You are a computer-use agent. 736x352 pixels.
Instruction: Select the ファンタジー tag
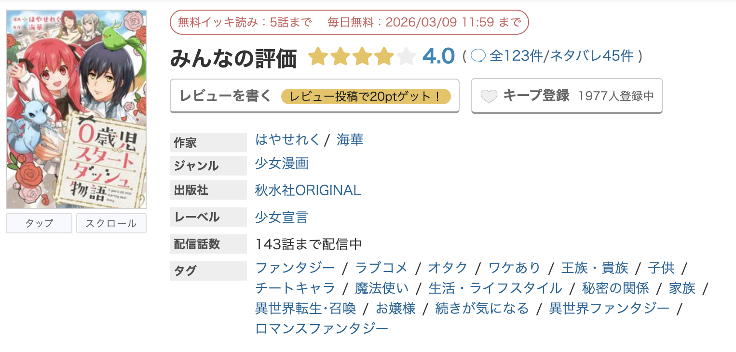click(x=296, y=268)
